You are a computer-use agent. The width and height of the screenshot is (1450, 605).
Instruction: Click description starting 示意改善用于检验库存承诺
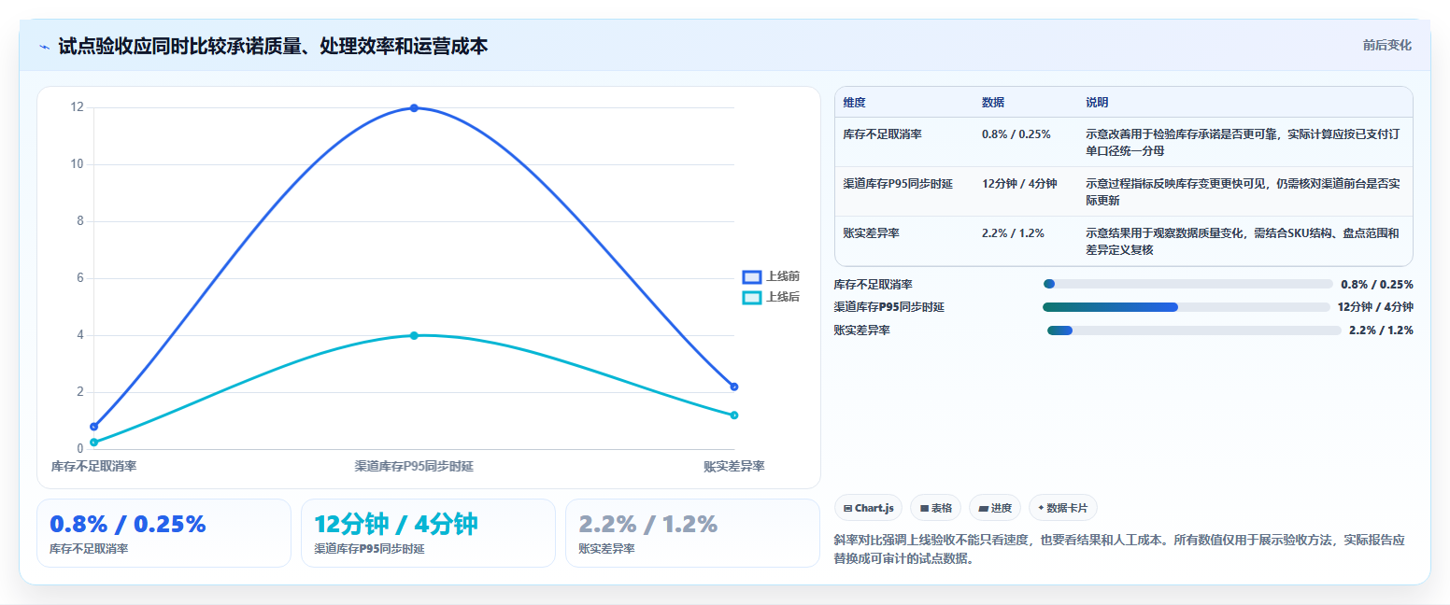pos(1243,142)
